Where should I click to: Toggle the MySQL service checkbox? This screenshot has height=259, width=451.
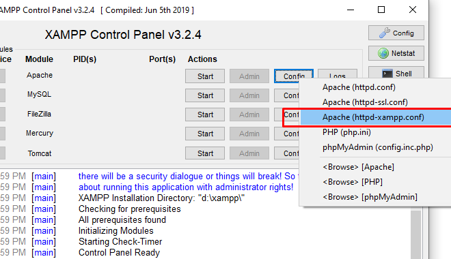pyautogui.click(x=2, y=95)
